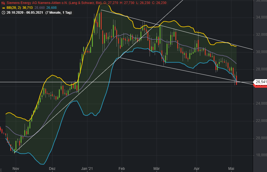Click the Mär label on time axis
267x172 pixels.
pyautogui.click(x=157, y=168)
